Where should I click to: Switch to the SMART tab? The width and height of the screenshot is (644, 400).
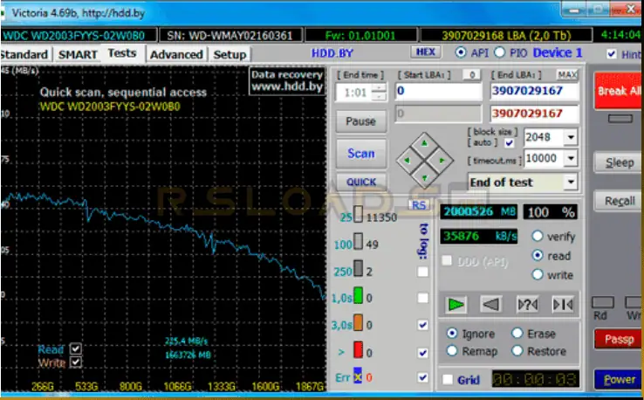point(78,54)
